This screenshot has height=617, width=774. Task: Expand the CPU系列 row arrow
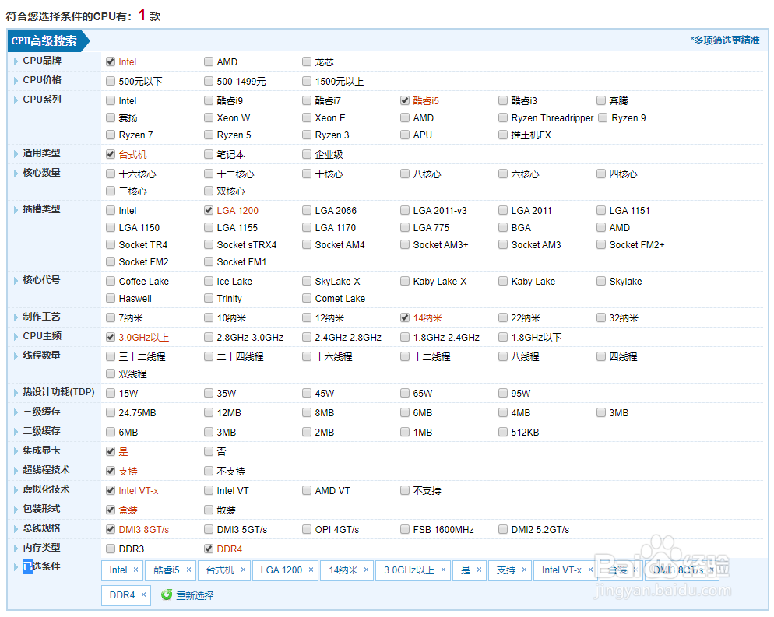16,100
